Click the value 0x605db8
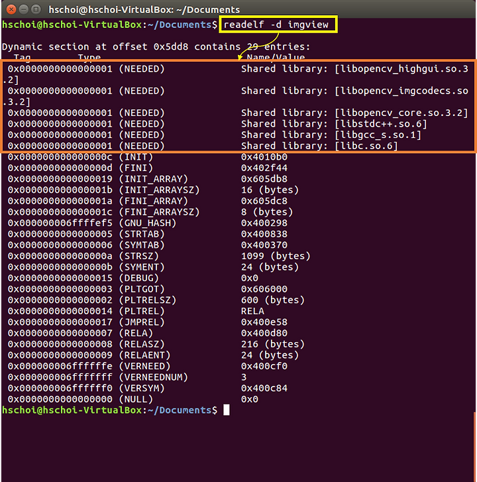The width and height of the screenshot is (477, 482). (x=264, y=179)
